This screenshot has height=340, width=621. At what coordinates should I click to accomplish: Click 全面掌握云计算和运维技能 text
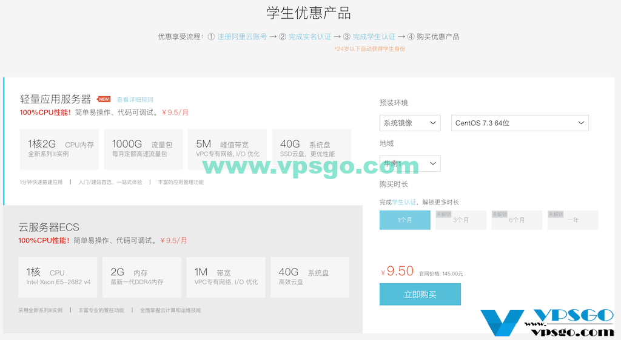pos(170,310)
